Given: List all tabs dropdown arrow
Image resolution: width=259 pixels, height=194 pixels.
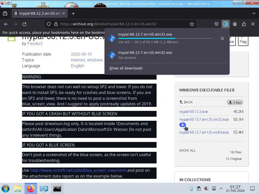Looking at the screenshot, I should [x=254, y=13].
